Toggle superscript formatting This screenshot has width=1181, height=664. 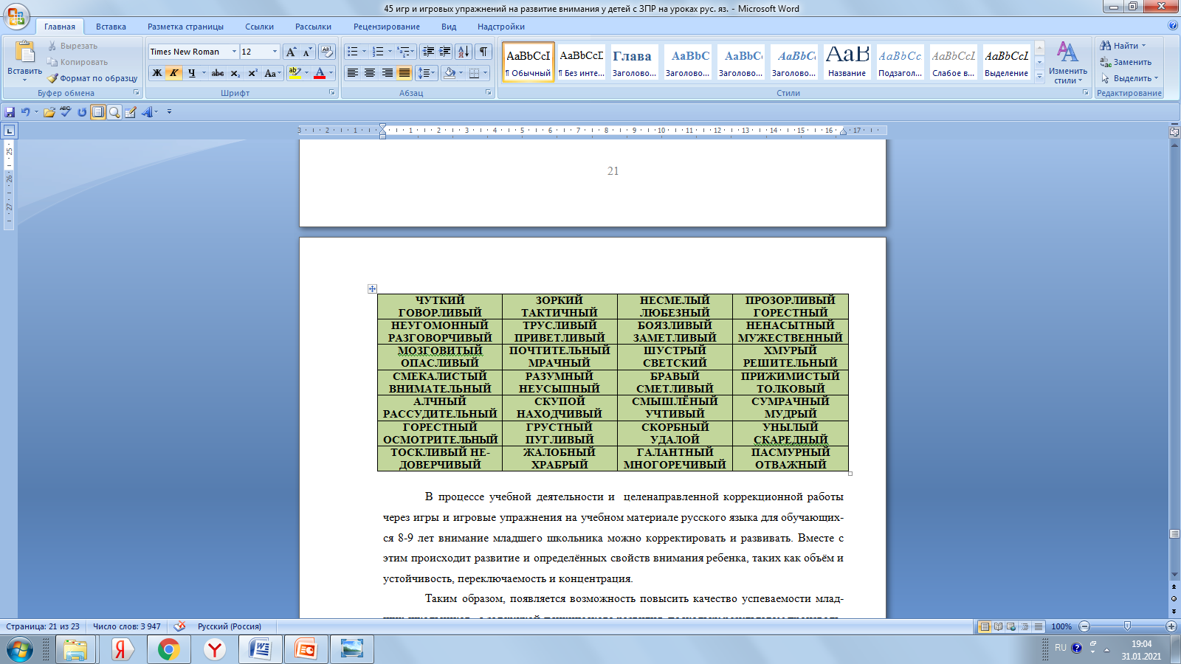click(x=252, y=73)
